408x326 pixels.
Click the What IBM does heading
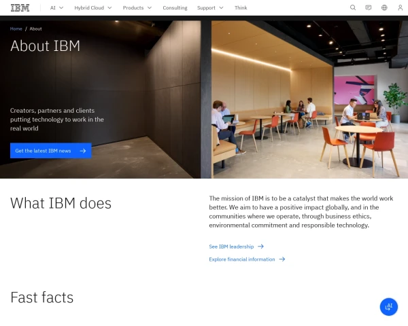[x=61, y=203]
